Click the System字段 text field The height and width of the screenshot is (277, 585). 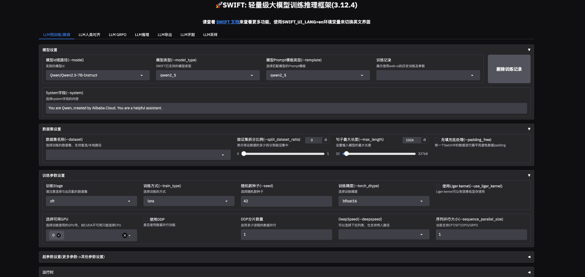[x=286, y=108]
